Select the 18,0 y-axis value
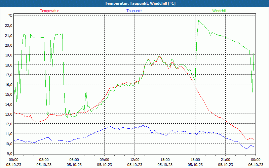269x168 pixels. point(9,65)
